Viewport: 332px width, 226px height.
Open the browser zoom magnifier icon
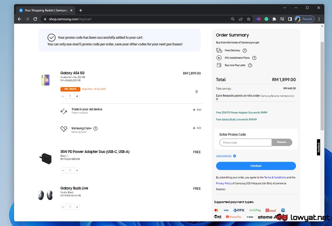(233, 19)
